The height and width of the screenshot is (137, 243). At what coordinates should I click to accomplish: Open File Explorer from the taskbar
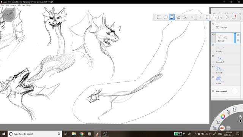pos(74,134)
